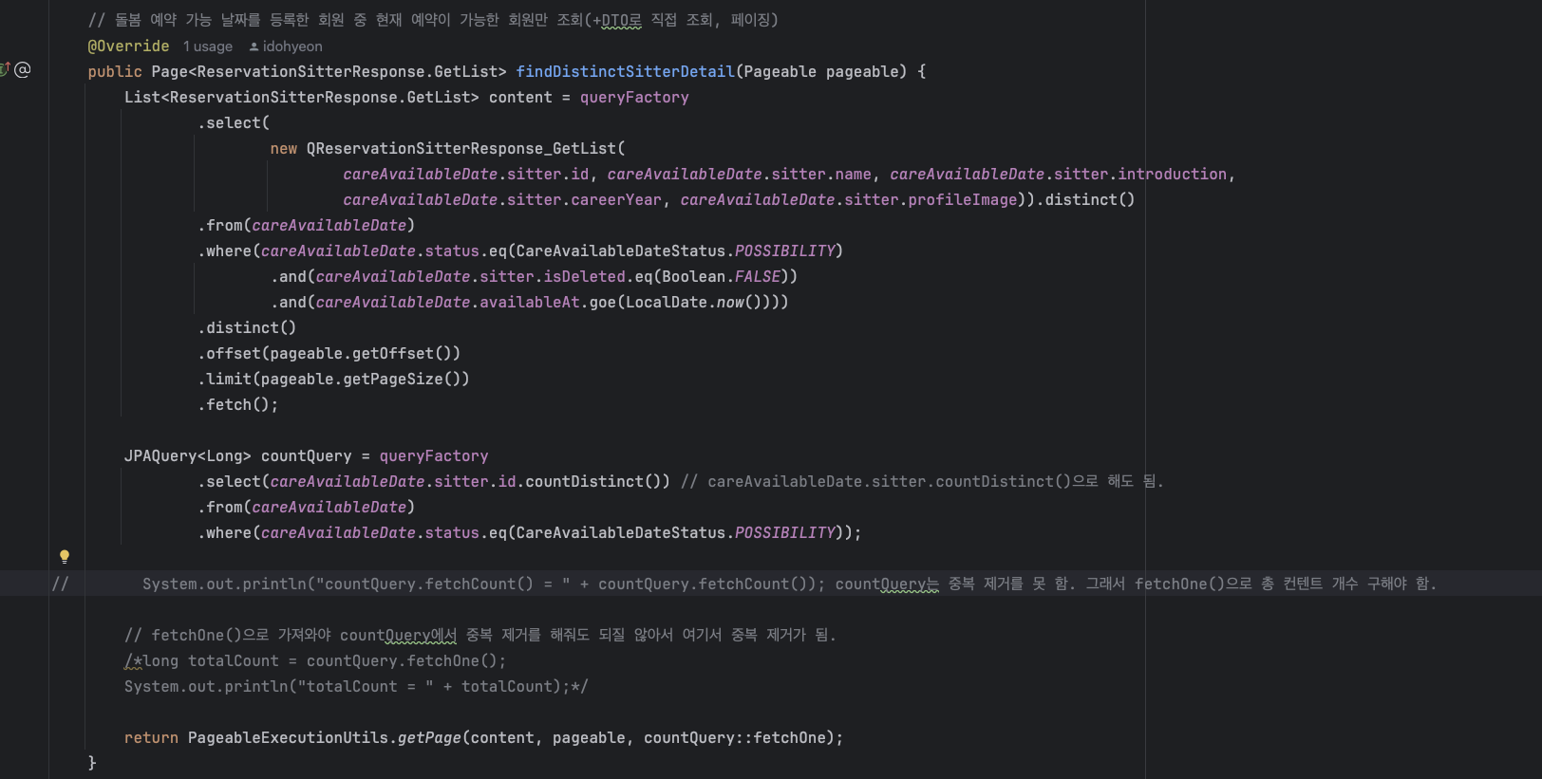The width and height of the screenshot is (1542, 779).
Task: Click the isDeleted field reference
Action: point(584,277)
